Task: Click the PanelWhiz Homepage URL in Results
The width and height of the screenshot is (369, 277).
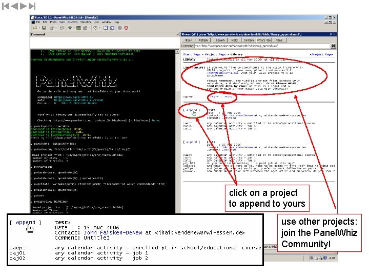Action: 73,97
